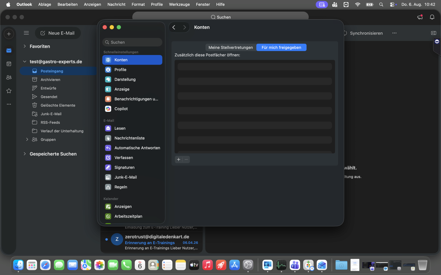Expand Favoriten folder group
This screenshot has width=441, height=275.
pyautogui.click(x=25, y=46)
